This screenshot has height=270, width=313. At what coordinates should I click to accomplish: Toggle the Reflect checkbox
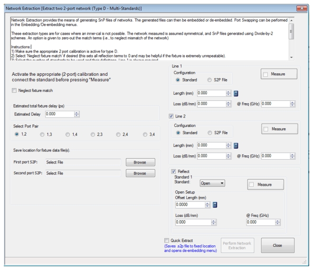pyautogui.click(x=173, y=171)
